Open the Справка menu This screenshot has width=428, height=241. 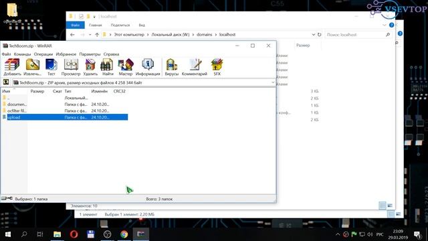tap(112, 54)
